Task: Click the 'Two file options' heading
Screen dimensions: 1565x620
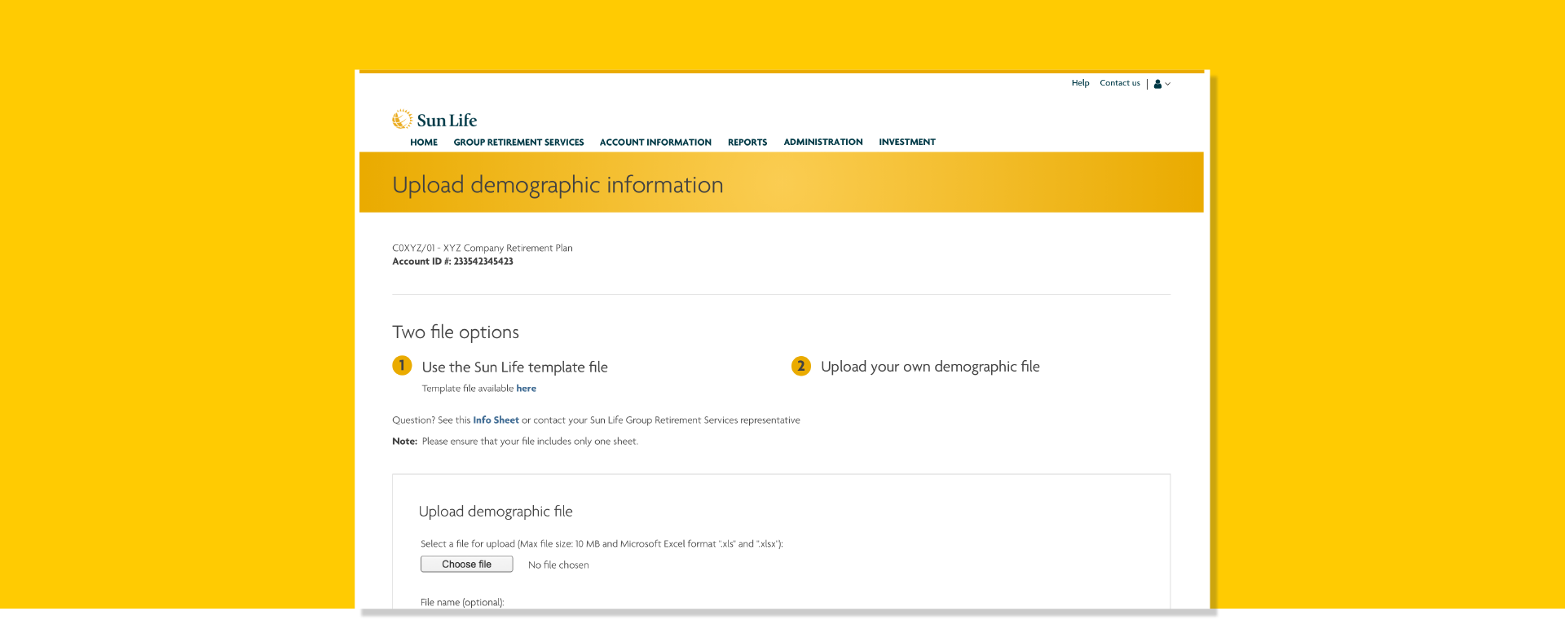Action: pyautogui.click(x=455, y=332)
